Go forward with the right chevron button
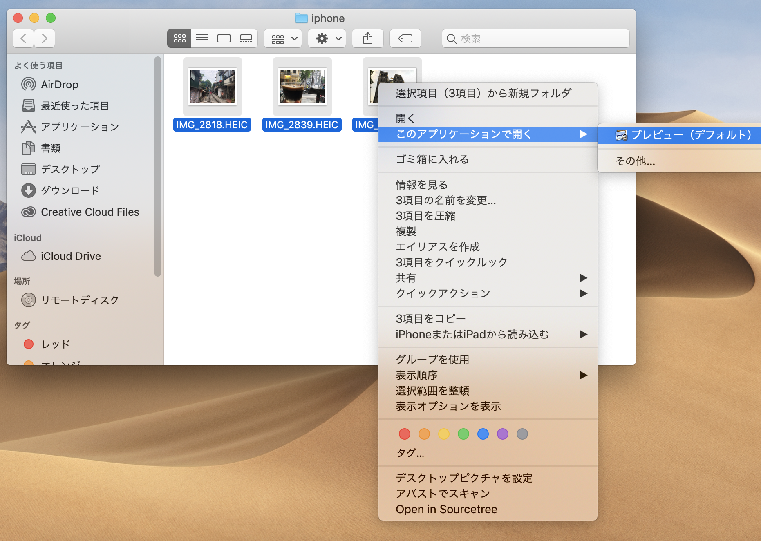 click(x=45, y=38)
